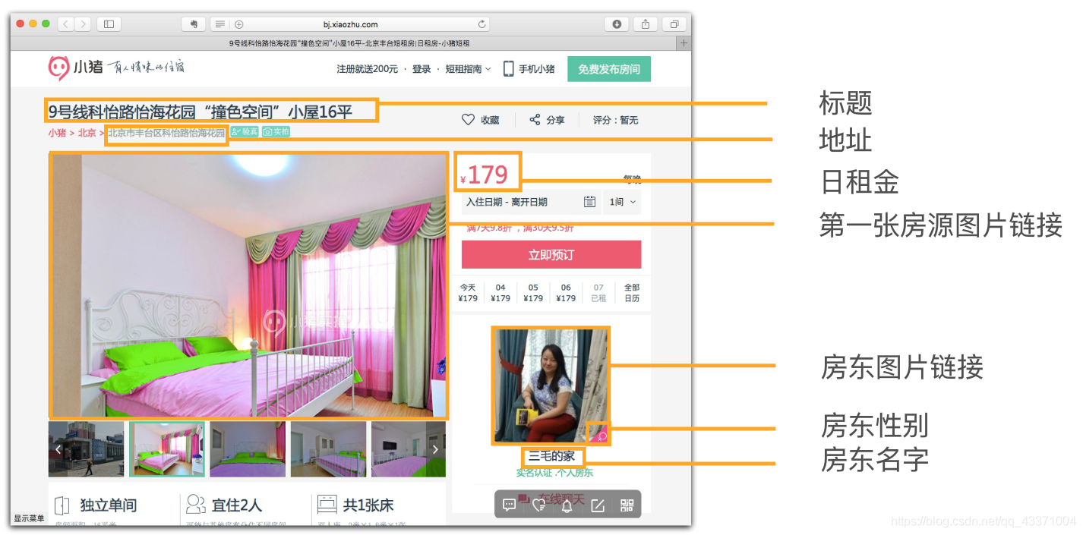The width and height of the screenshot is (1083, 535).
Task: Select the highlighted pink curtain thumbnail
Action: 167,449
